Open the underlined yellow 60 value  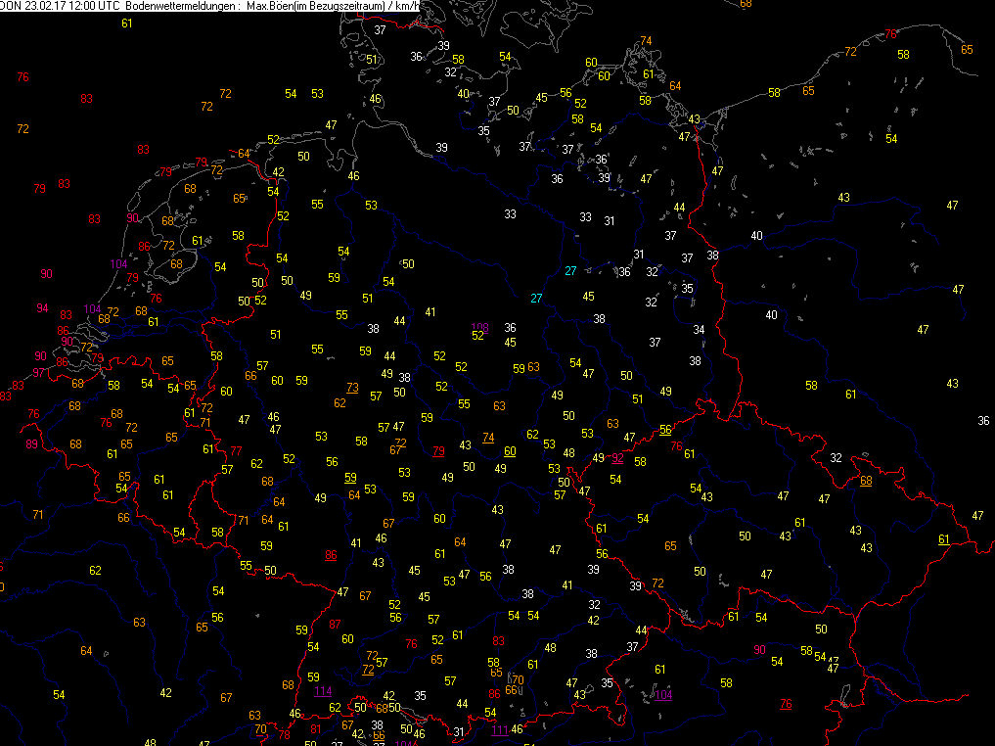point(510,450)
